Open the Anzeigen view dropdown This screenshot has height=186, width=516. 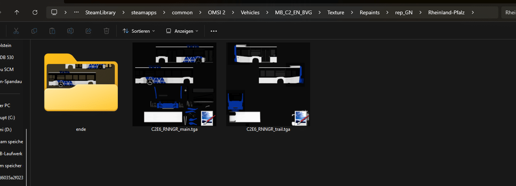click(182, 31)
